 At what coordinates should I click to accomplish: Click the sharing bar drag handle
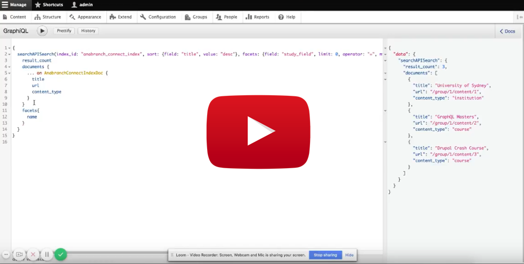pyautogui.click(x=172, y=255)
